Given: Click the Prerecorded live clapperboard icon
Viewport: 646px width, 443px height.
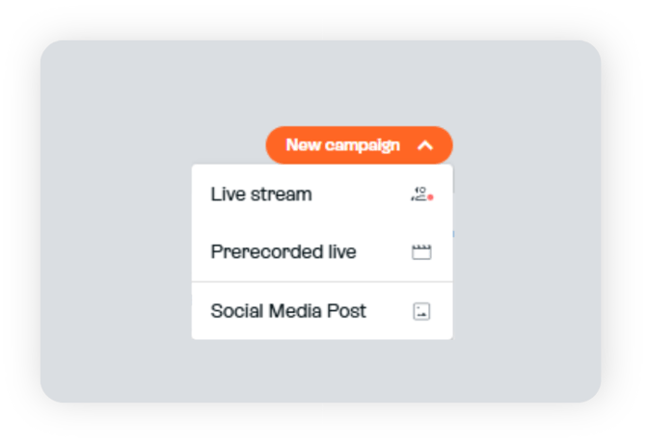Looking at the screenshot, I should (x=421, y=252).
